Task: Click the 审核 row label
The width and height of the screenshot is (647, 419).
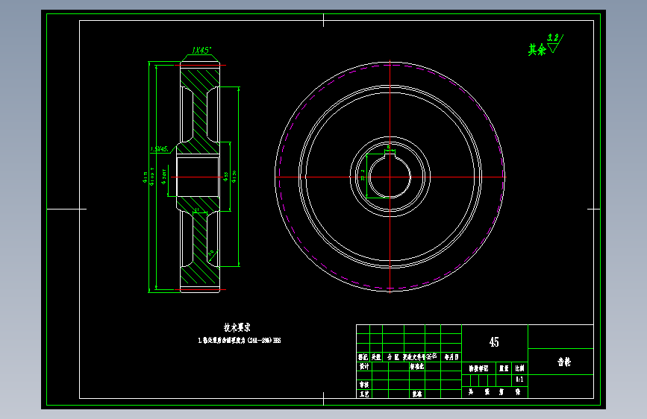Action: (x=364, y=385)
